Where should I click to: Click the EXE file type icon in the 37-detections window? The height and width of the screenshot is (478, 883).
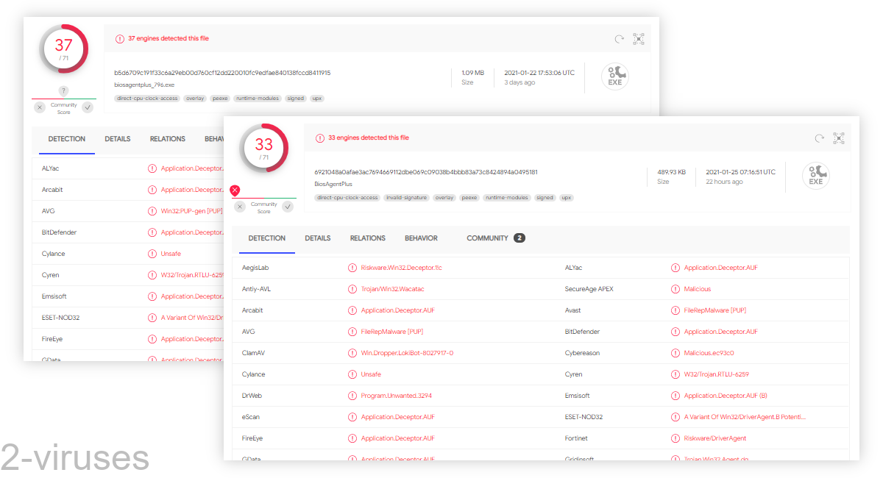coord(615,76)
